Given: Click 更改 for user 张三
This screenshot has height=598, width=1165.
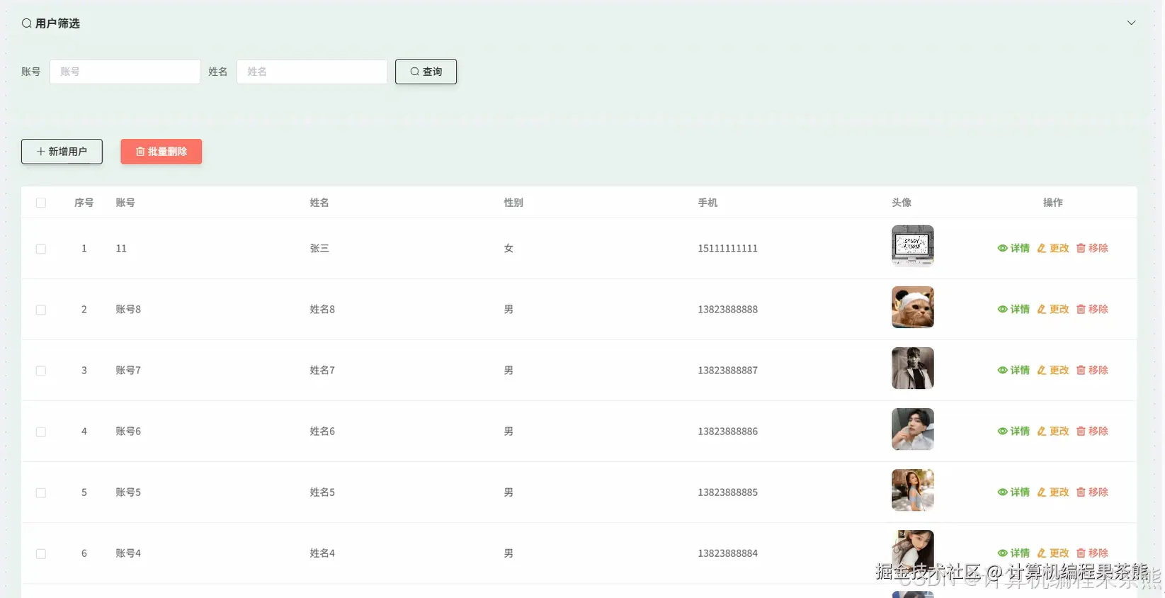Looking at the screenshot, I should [1053, 249].
